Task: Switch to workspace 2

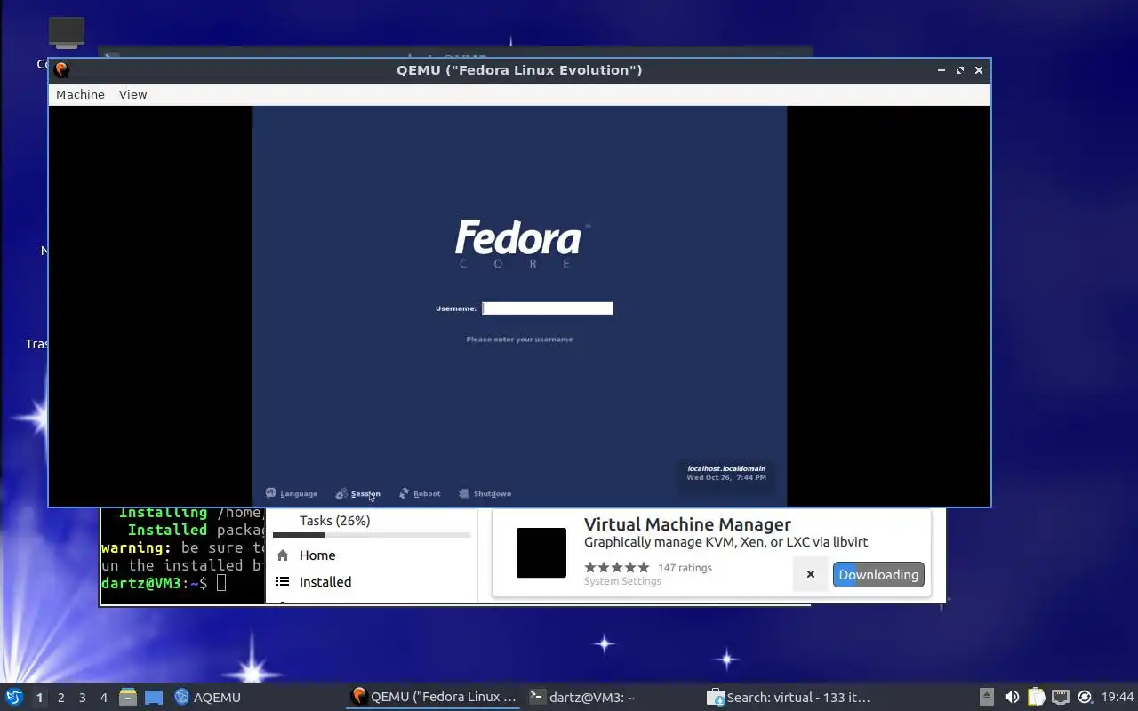Action: (60, 698)
